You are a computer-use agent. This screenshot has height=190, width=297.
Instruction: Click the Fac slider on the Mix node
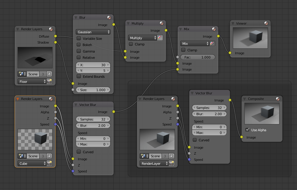[x=198, y=57]
